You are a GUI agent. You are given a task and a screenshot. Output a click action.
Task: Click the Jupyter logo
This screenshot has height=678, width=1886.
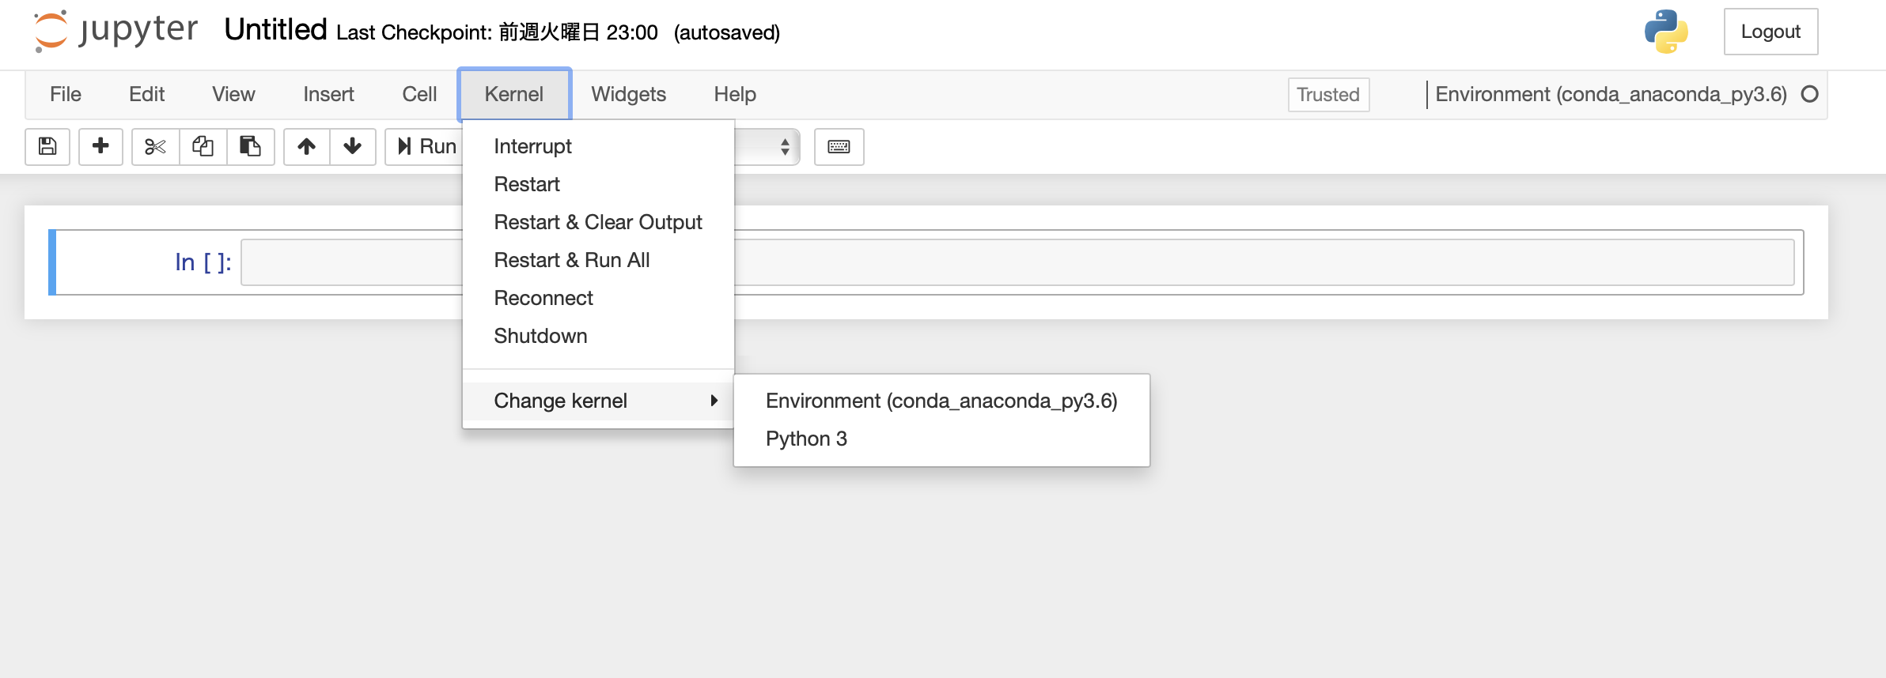click(115, 32)
